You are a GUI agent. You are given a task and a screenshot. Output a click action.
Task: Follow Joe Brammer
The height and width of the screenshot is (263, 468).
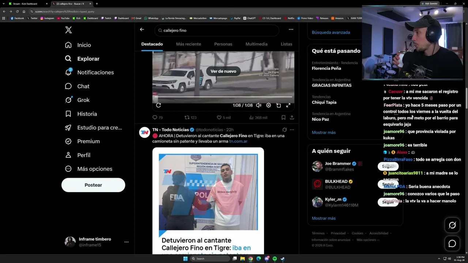click(x=388, y=166)
